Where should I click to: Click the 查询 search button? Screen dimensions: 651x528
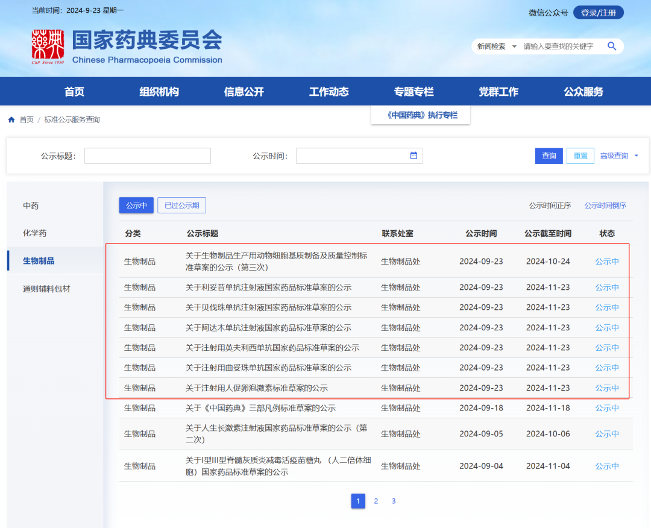click(x=549, y=156)
